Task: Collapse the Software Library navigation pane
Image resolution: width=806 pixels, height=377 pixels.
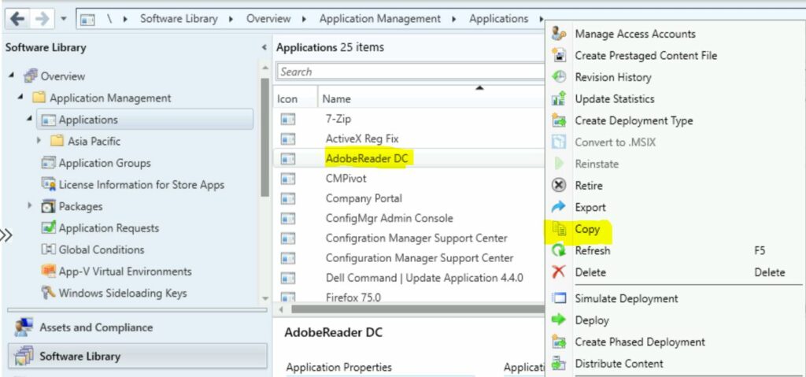Action: point(264,47)
